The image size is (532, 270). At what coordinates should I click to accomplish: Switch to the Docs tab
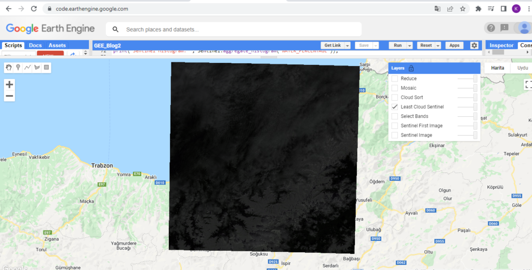point(35,46)
